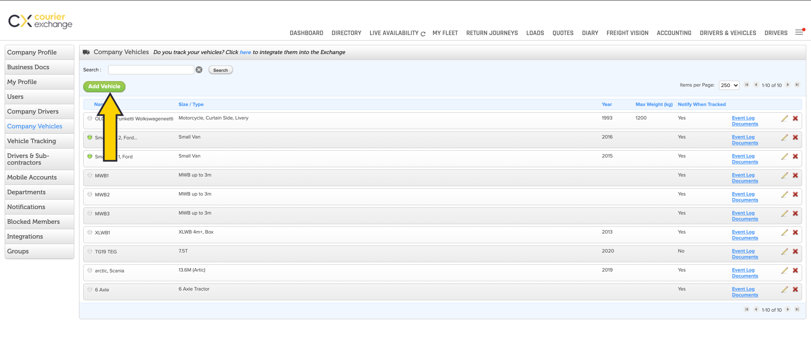Click the Courier Exchange logo
Viewport: 811px width, 337px height.
[x=41, y=21]
